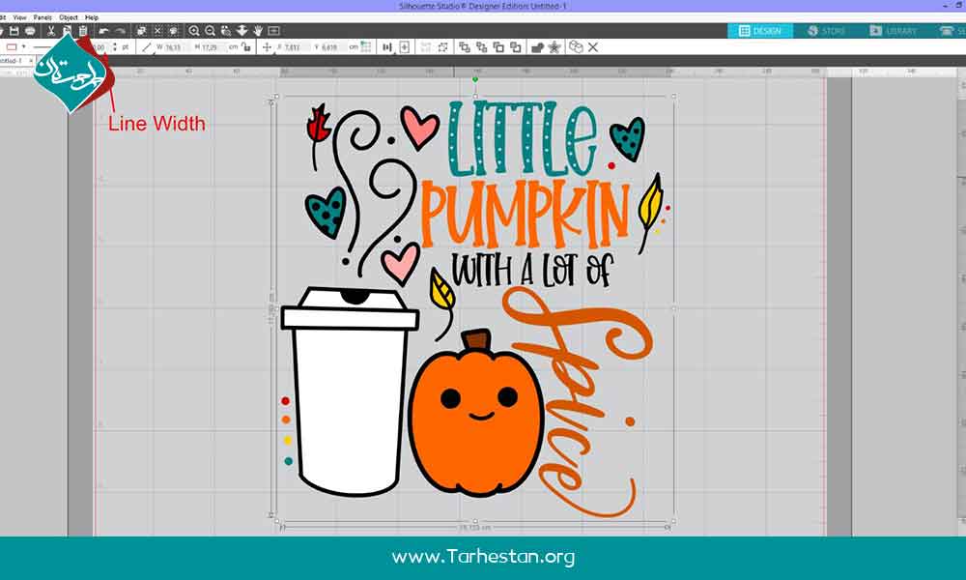The width and height of the screenshot is (966, 580).
Task: Click the Fit to Page icon
Action: point(274,31)
